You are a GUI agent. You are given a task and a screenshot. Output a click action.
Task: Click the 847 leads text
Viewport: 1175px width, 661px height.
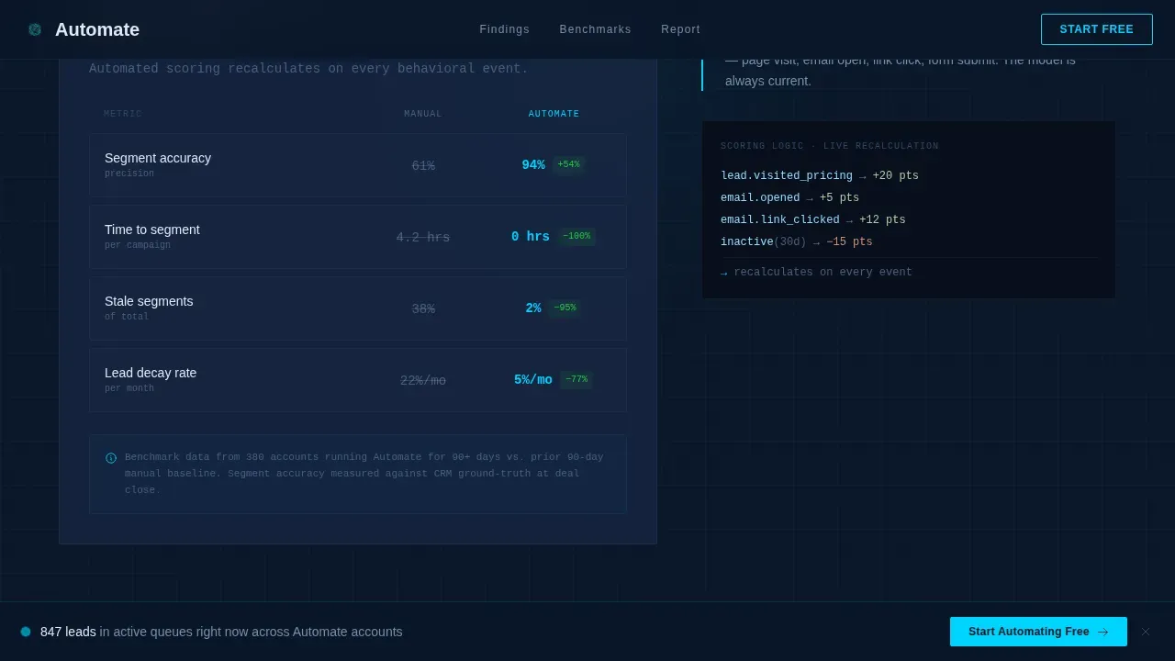click(x=68, y=632)
